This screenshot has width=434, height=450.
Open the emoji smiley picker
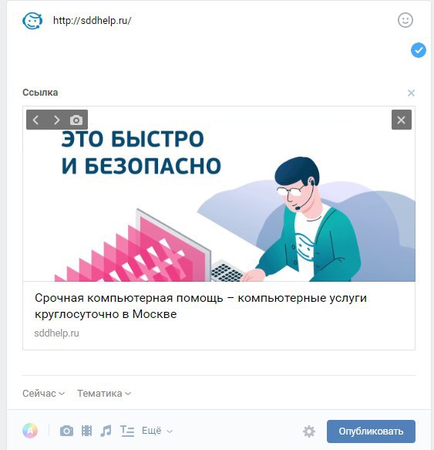[x=405, y=20]
